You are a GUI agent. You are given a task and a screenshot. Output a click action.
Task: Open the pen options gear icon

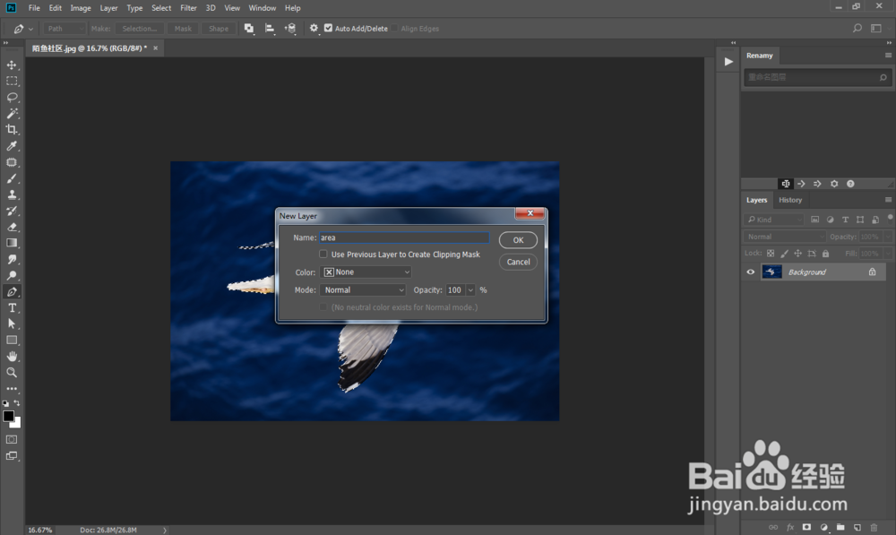tap(314, 28)
